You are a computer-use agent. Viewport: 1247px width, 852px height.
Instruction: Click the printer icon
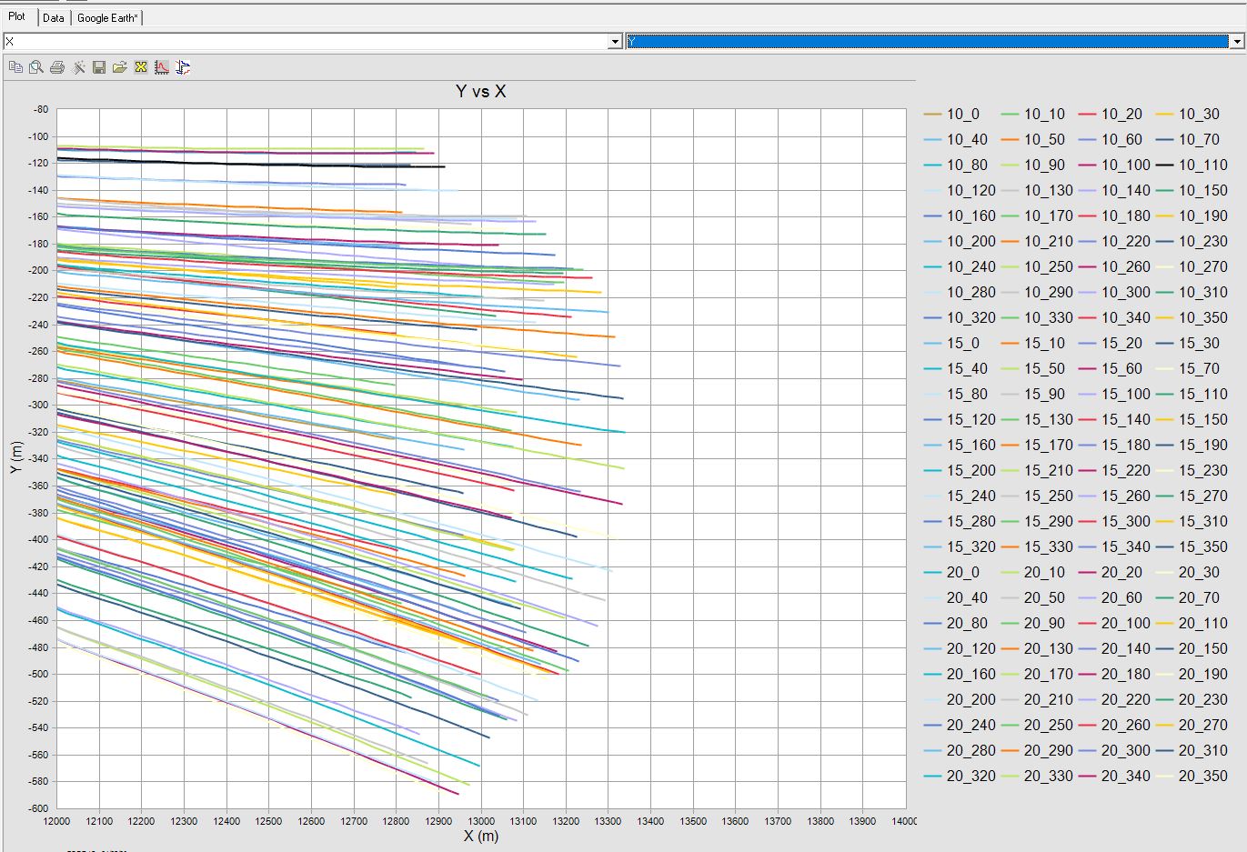pyautogui.click(x=57, y=67)
